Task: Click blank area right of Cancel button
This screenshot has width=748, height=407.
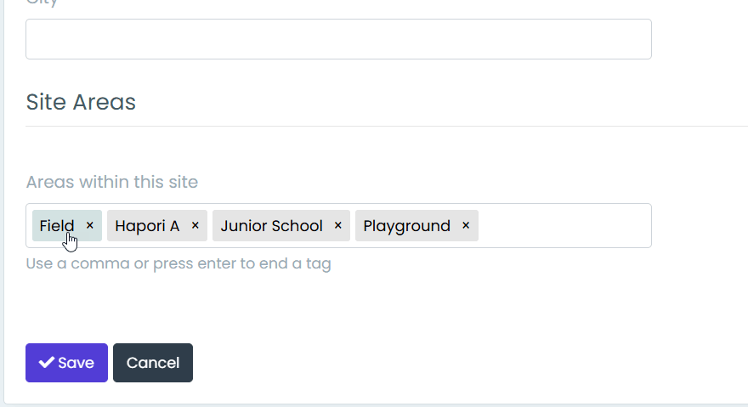Action: (429, 363)
